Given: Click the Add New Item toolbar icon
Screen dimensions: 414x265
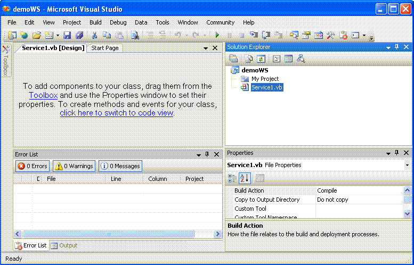Looking at the screenshot, I should [49, 35].
